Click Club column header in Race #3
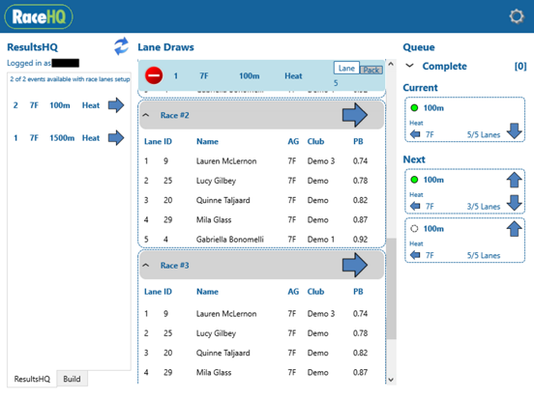This screenshot has width=534, height=400. click(315, 292)
